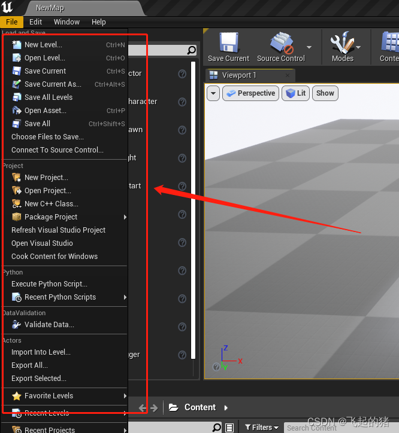Click the Search Content input field
The image size is (399, 433).
click(341, 428)
